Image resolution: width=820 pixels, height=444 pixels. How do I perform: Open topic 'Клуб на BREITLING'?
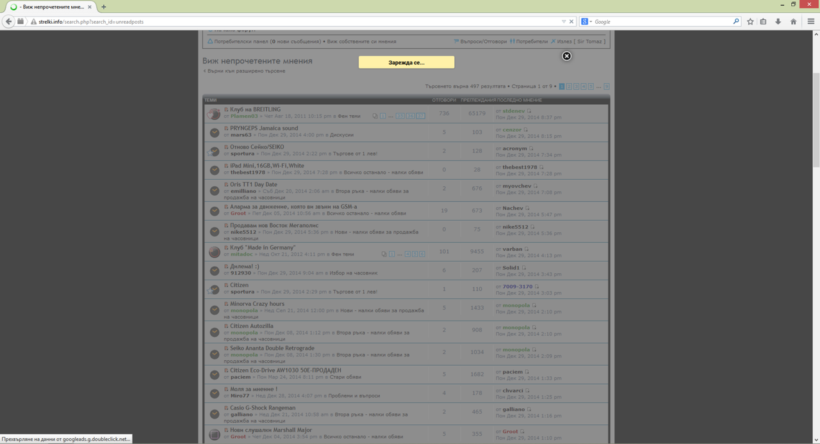click(255, 109)
